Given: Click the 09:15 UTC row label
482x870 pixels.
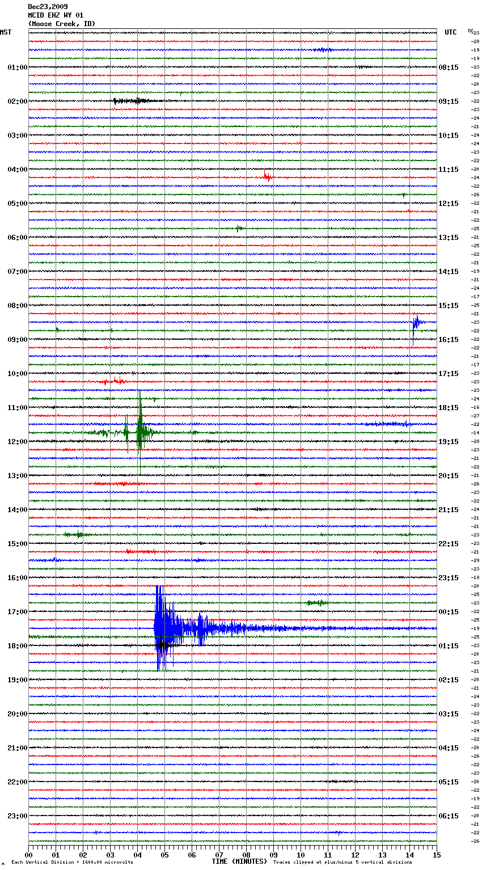Looking at the screenshot, I should point(449,102).
